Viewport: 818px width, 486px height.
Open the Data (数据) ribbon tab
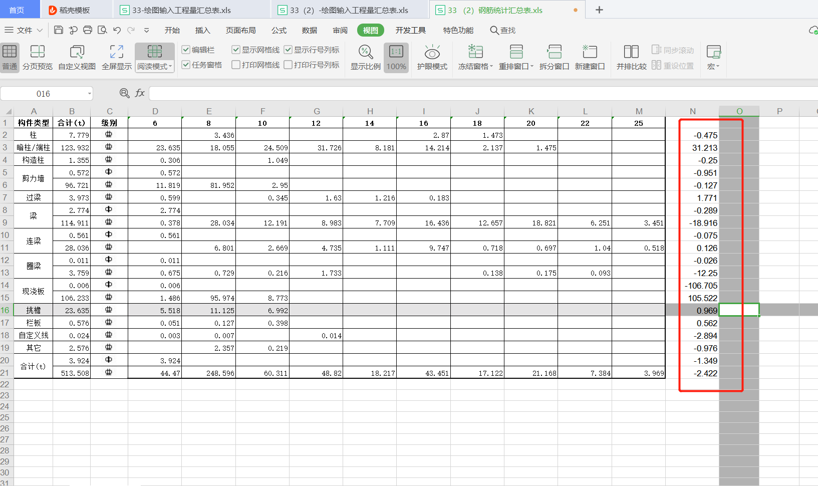coord(310,31)
